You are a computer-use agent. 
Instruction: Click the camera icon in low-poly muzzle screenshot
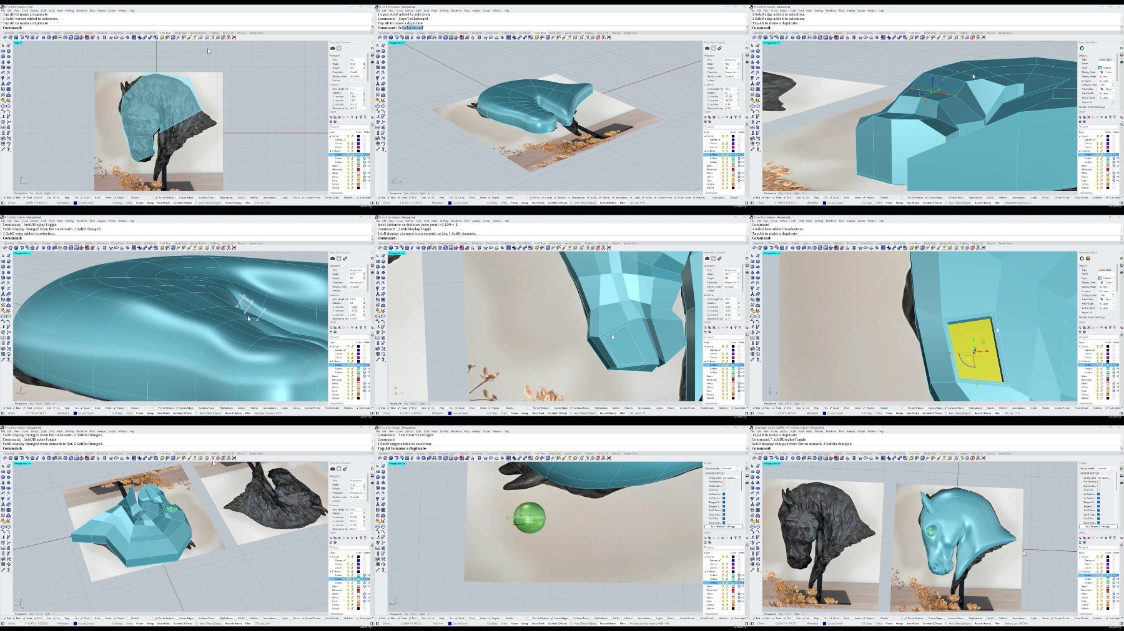click(707, 258)
